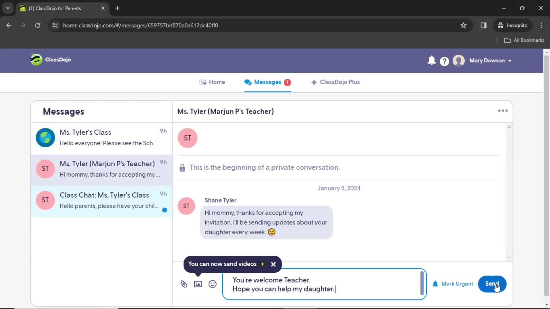Open the browser side panel
The height and width of the screenshot is (309, 550).
coord(484,25)
